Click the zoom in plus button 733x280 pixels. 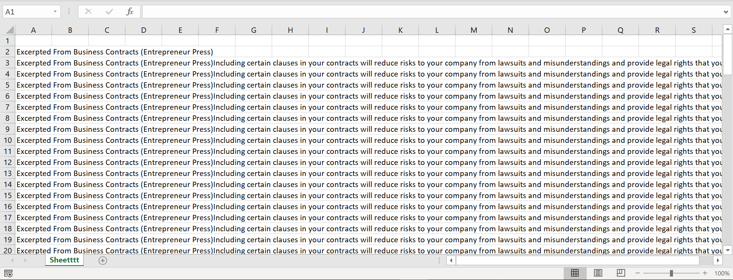(x=705, y=273)
